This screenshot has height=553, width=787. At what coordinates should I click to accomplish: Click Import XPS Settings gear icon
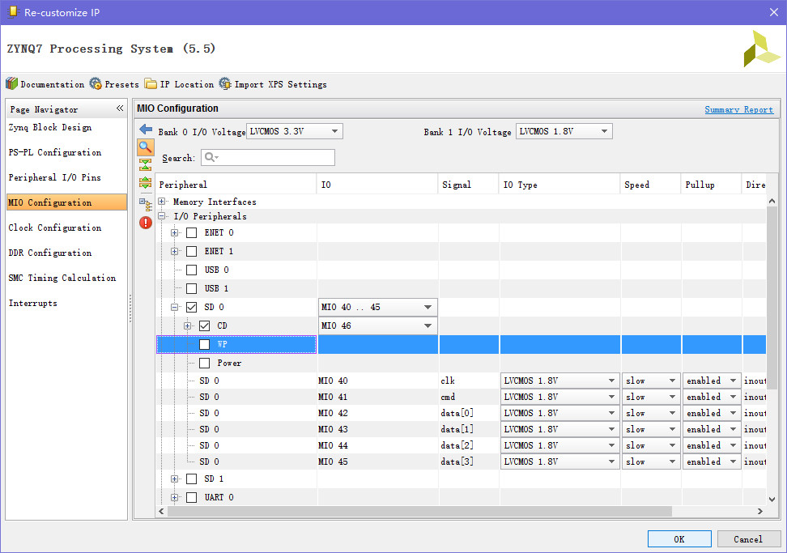tap(225, 84)
